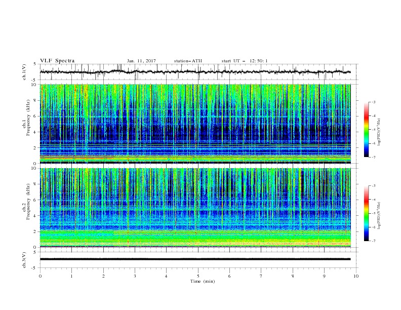Click the ch.1 'Frequency (kHz)' axis label
401x310 pixels.
click(x=28, y=118)
